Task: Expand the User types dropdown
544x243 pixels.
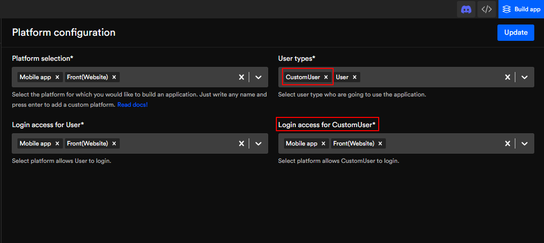Action: (525, 77)
